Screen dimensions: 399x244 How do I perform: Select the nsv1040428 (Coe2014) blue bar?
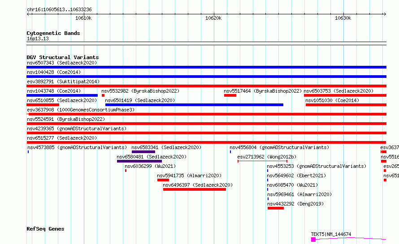(x=206, y=77)
